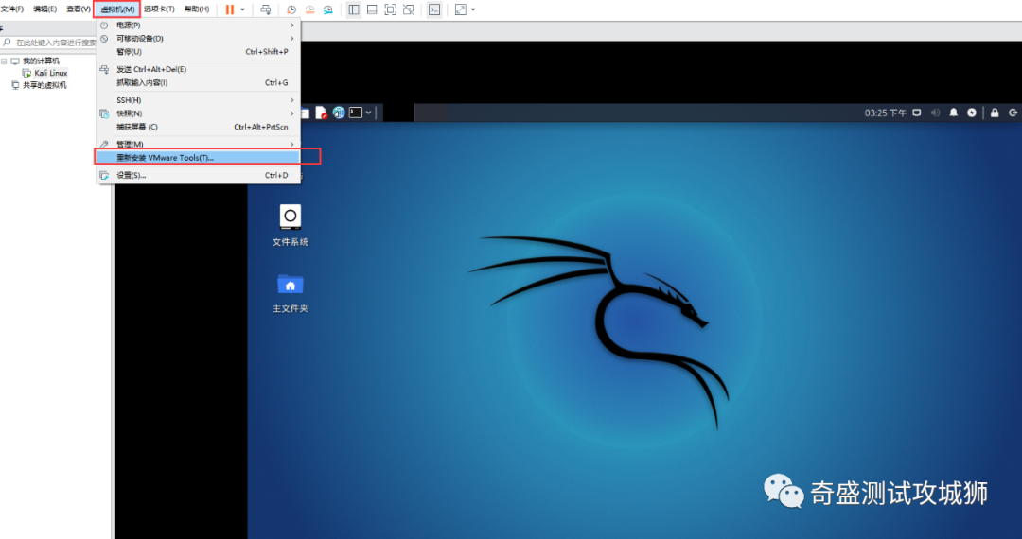Image resolution: width=1022 pixels, height=539 pixels.
Task: Open the 编辑(E) menu
Action: click(x=44, y=9)
